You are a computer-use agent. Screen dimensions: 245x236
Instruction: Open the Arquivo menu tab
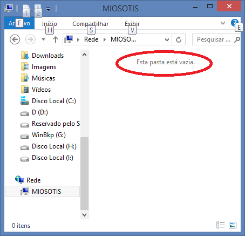tap(19, 23)
